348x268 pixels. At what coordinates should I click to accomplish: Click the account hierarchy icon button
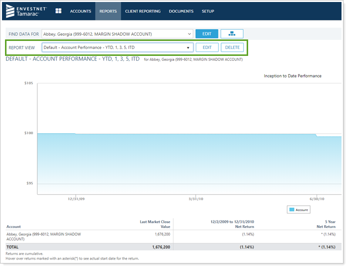pyautogui.click(x=232, y=34)
